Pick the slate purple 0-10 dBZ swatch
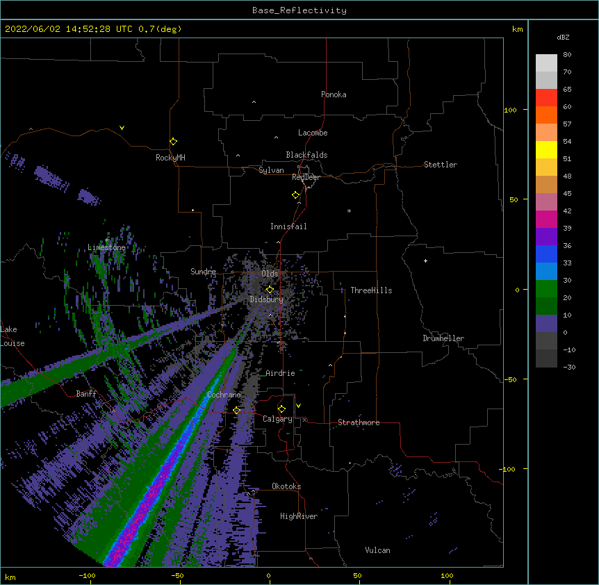599x585 pixels. (546, 324)
